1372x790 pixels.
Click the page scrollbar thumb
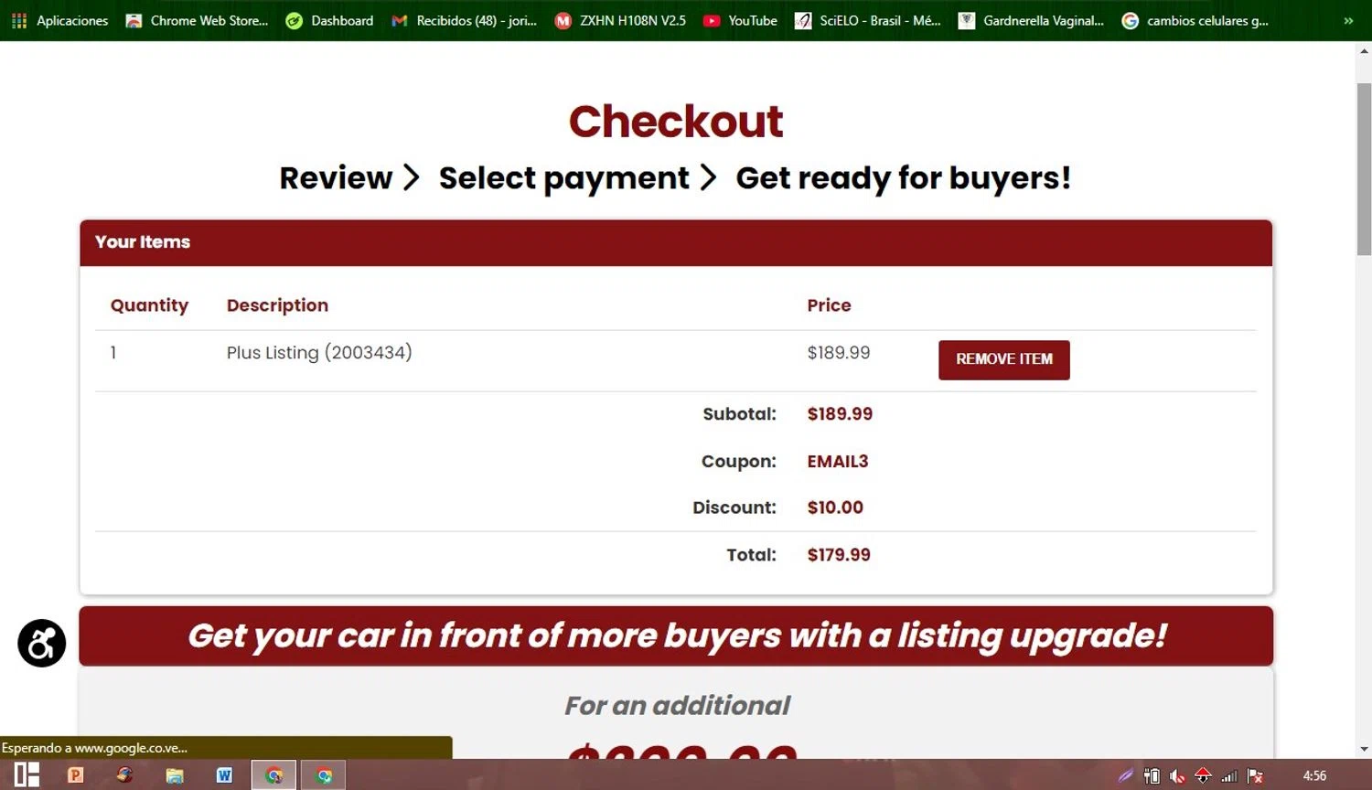click(x=1364, y=169)
